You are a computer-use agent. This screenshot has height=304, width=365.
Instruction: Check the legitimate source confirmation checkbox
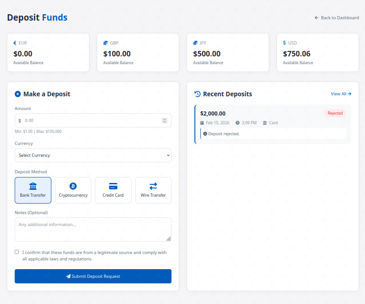point(17,252)
